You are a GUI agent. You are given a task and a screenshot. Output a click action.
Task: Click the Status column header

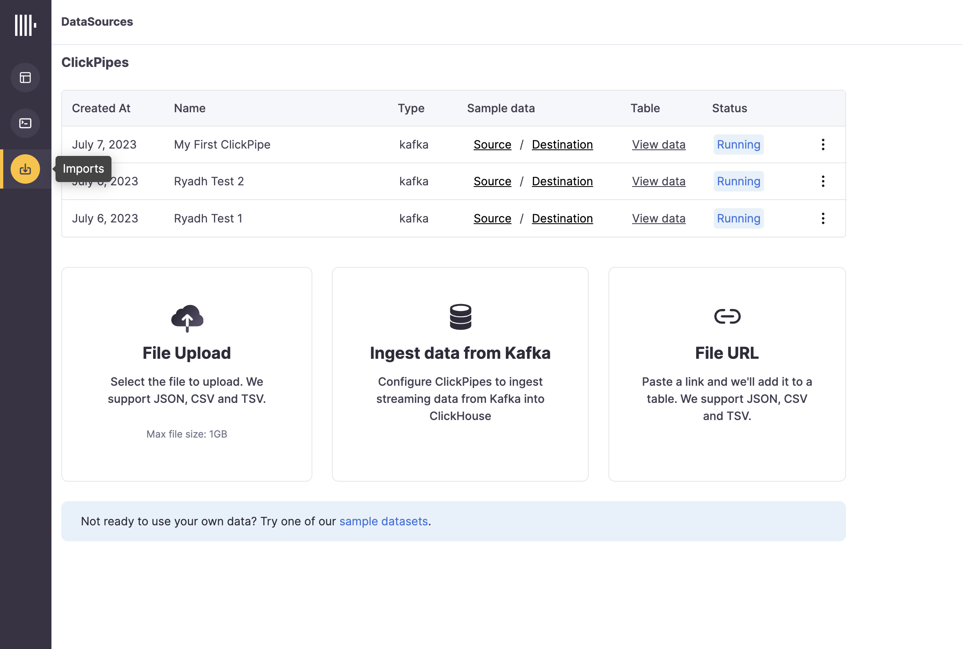pyautogui.click(x=729, y=109)
